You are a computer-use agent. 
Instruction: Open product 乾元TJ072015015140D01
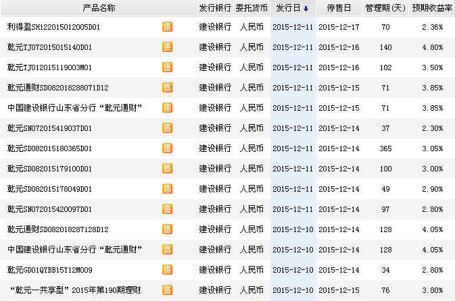pos(49,47)
